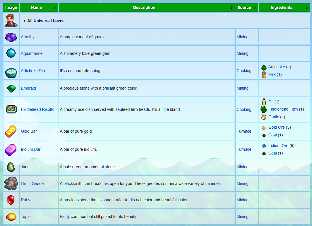Click 'A purple variant of quartz.' description
Viewport: 312px width, 226px height.
(83, 37)
